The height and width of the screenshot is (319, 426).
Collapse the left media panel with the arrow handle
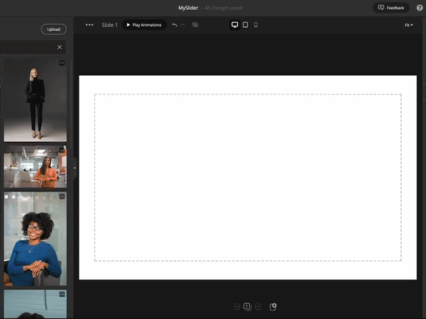(x=75, y=168)
